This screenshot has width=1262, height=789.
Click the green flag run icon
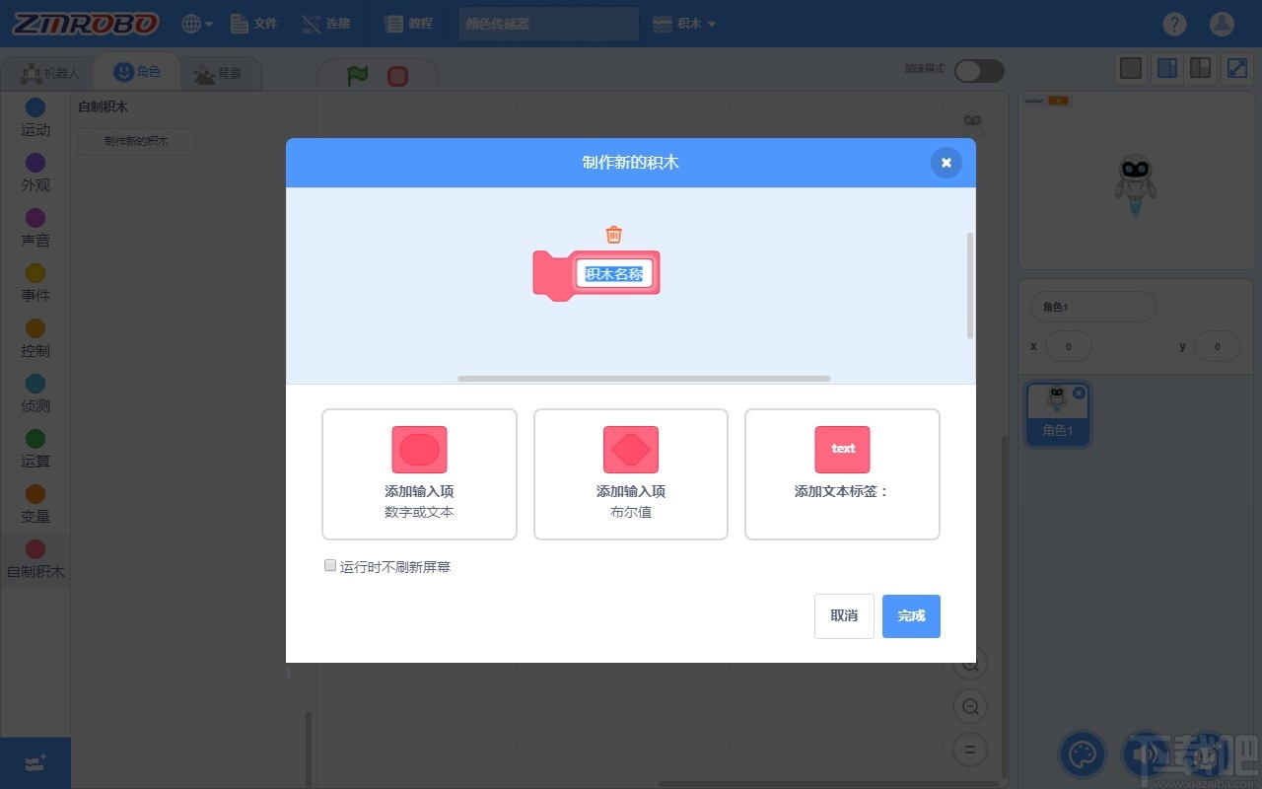coord(357,75)
